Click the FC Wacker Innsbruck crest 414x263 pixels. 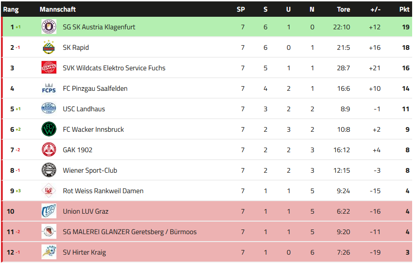[49, 129]
